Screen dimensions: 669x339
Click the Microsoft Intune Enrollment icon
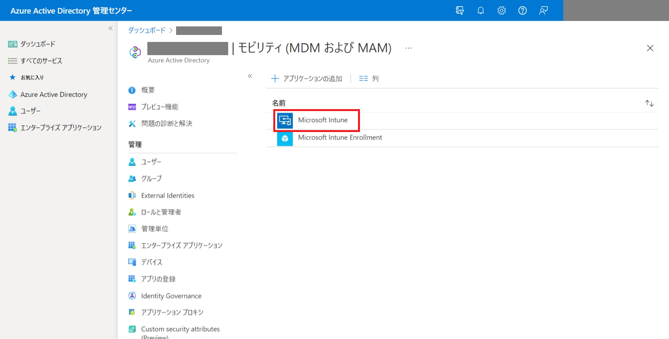pos(285,138)
